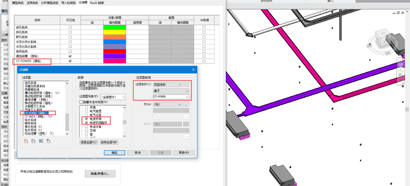Open the 类型名称 filter parameter dropdown
Viewport: 410px width, 186px height.
point(167,85)
